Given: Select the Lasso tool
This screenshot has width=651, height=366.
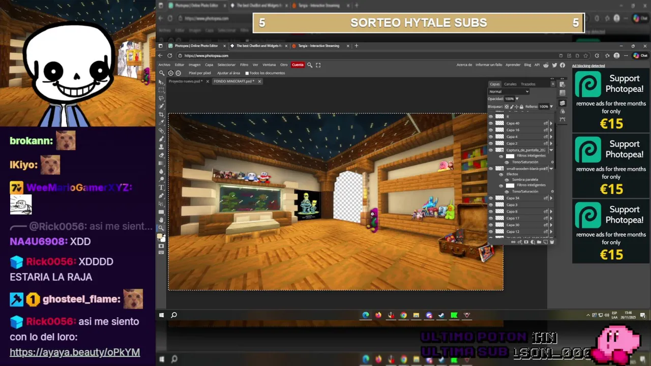Looking at the screenshot, I should [x=161, y=98].
